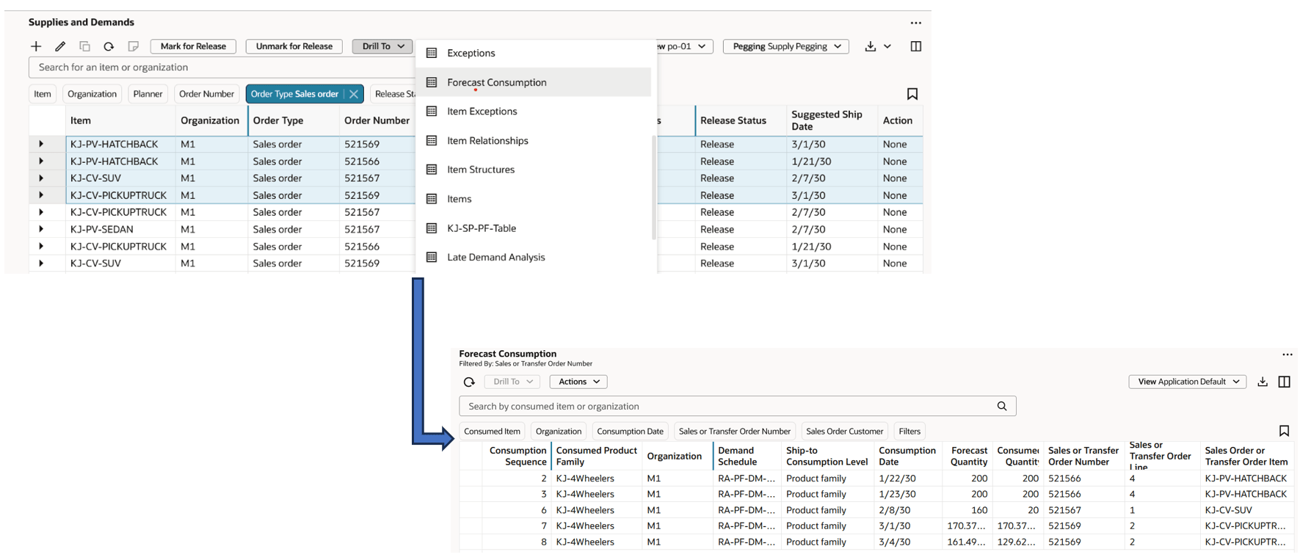Click the Forecast Quantity column header
This screenshot has width=1311, height=560.
[x=967, y=456]
